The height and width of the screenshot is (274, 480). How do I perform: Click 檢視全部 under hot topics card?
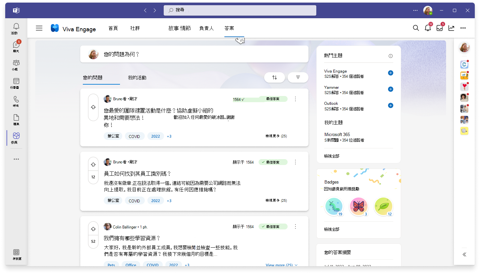pyautogui.click(x=332, y=156)
